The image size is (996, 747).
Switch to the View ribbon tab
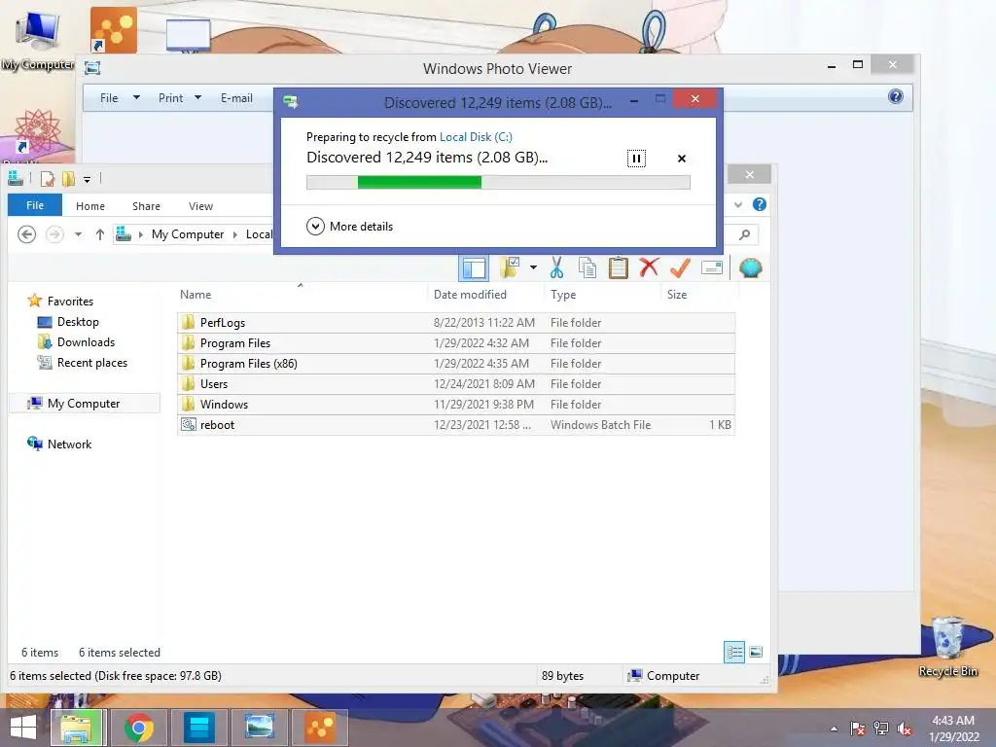point(200,206)
